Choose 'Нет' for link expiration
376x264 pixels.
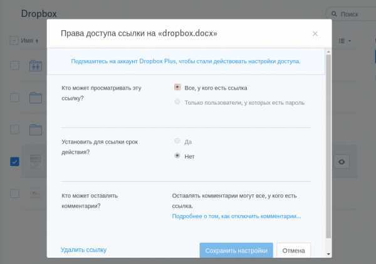(x=177, y=156)
